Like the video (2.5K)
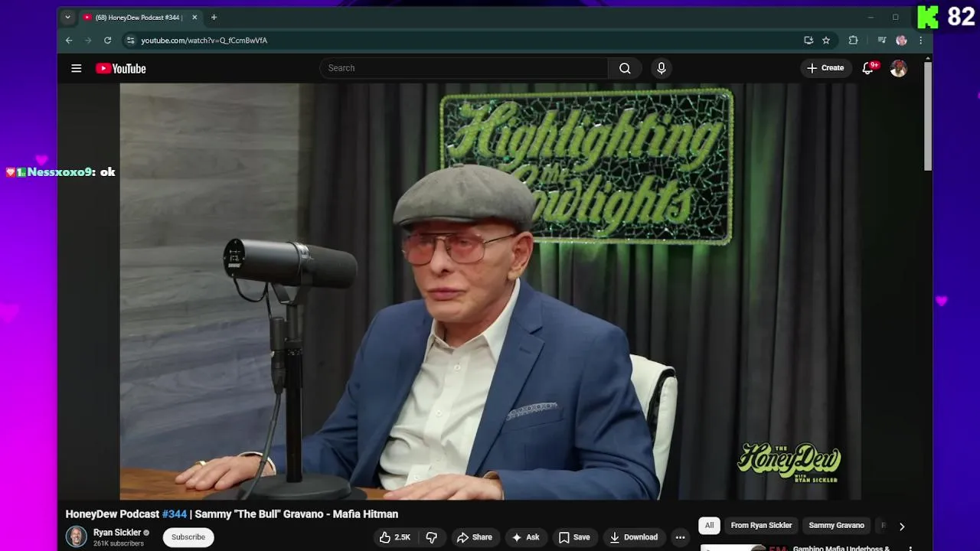Image resolution: width=980 pixels, height=551 pixels. point(395,537)
